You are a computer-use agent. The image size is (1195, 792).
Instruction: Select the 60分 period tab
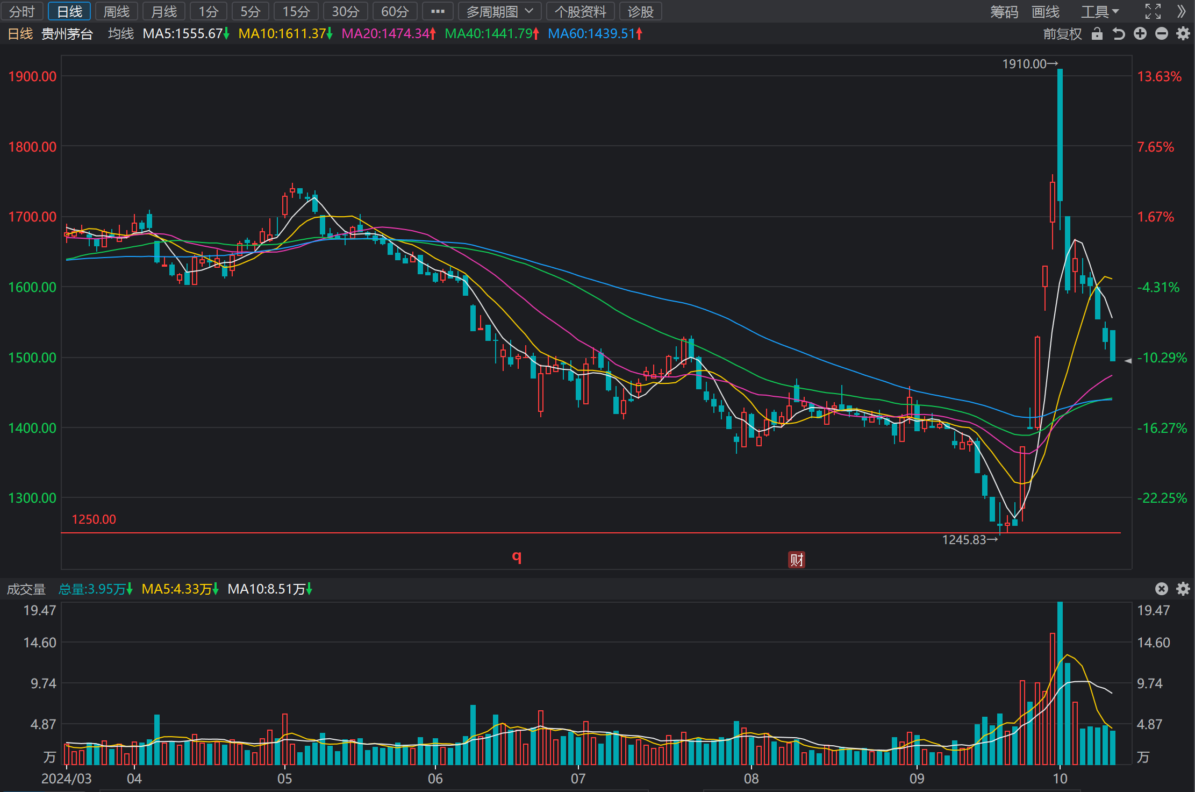tap(395, 11)
